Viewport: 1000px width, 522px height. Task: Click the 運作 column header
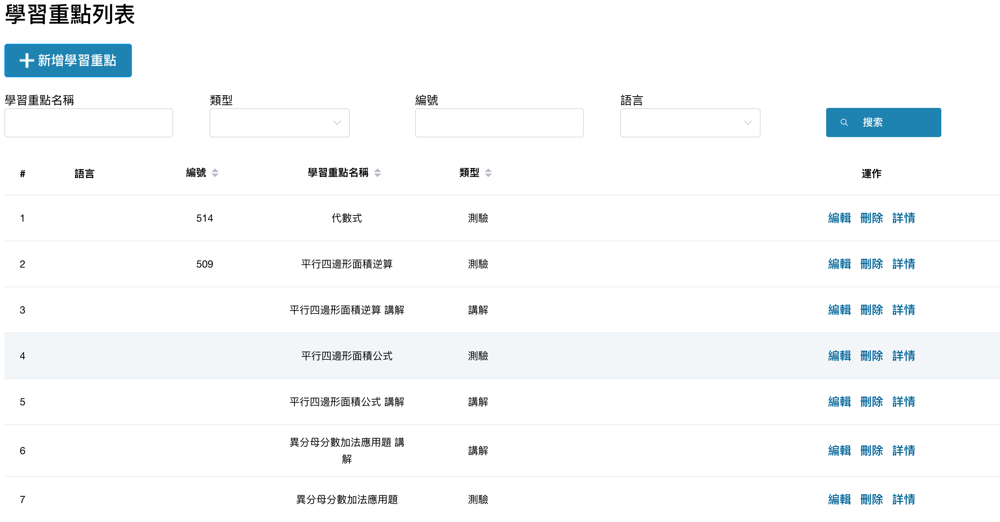tap(871, 173)
